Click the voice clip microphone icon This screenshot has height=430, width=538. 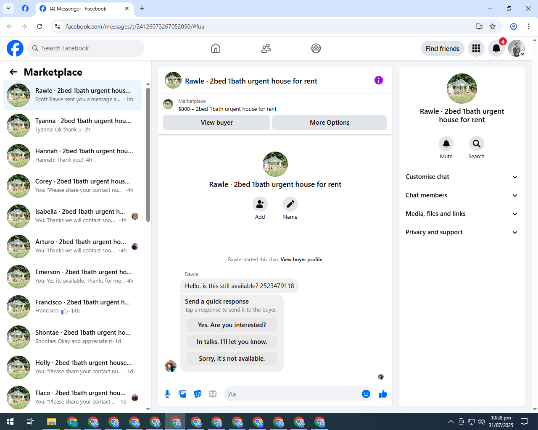[167, 394]
